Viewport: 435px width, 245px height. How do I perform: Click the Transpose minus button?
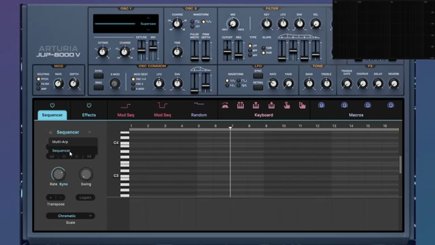coord(60,197)
